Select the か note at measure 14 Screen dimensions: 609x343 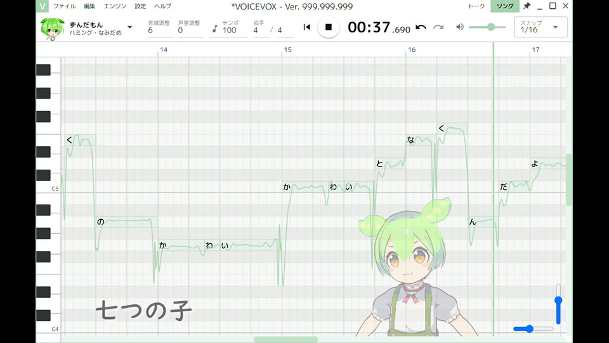(x=181, y=245)
